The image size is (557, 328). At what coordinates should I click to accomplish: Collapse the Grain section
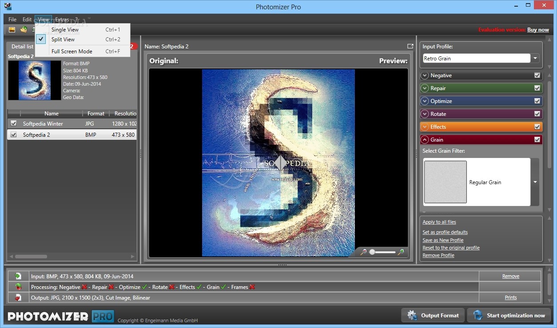(x=425, y=140)
